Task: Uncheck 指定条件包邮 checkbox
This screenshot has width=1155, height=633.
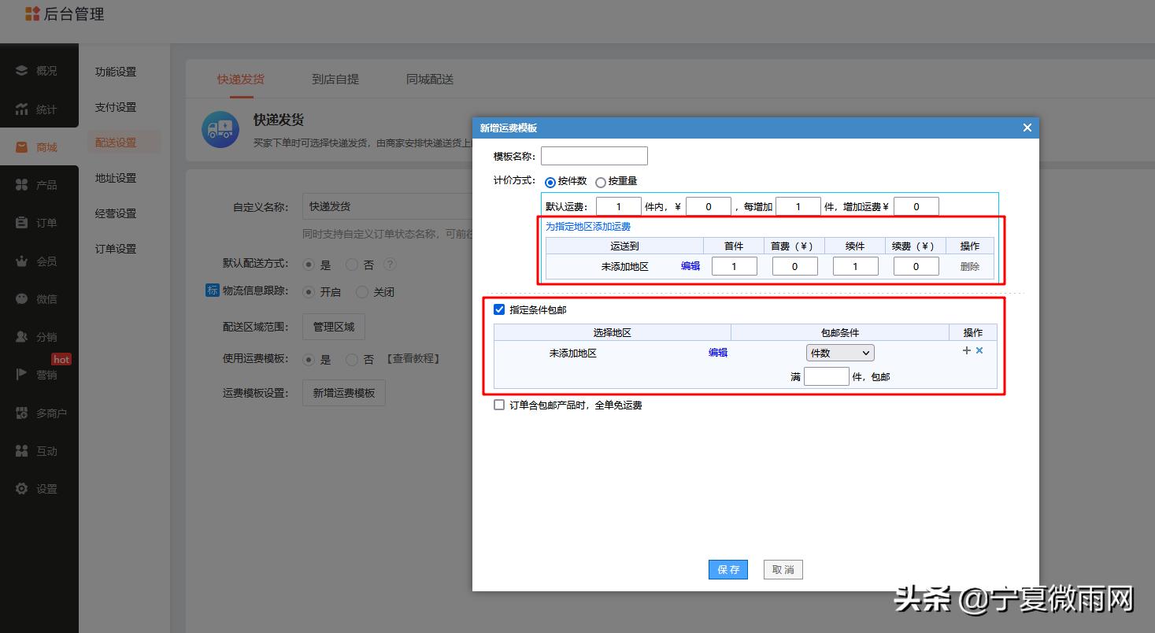Action: pyautogui.click(x=499, y=309)
